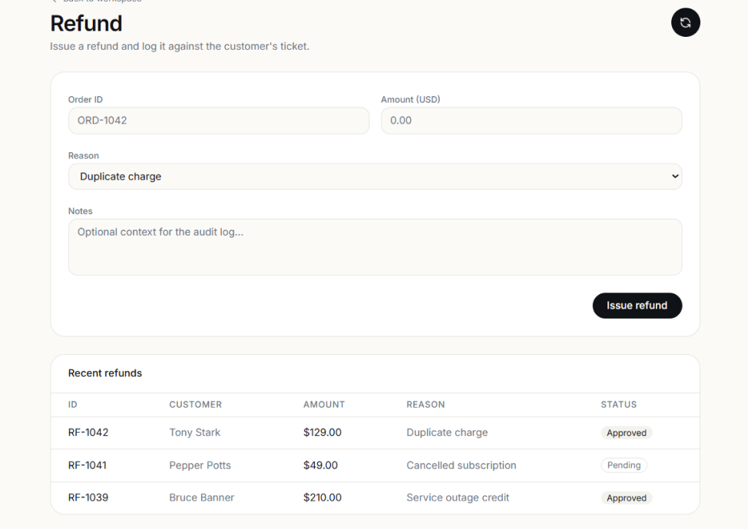Click customer name Bruce Banner
The image size is (748, 529).
pyautogui.click(x=201, y=498)
